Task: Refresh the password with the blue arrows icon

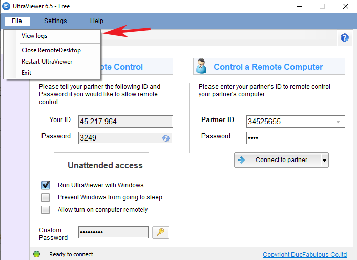Action: [166, 138]
